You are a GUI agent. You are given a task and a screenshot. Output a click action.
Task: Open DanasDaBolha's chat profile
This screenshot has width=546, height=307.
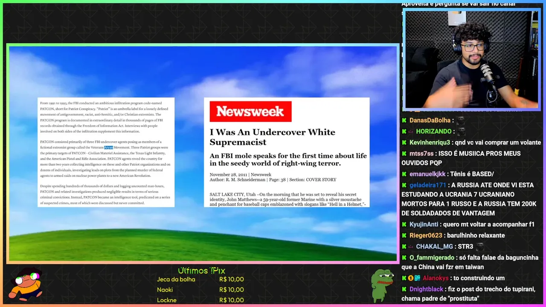pos(430,120)
